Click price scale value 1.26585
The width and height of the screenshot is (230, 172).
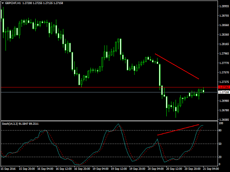pyautogui.click(x=224, y=120)
